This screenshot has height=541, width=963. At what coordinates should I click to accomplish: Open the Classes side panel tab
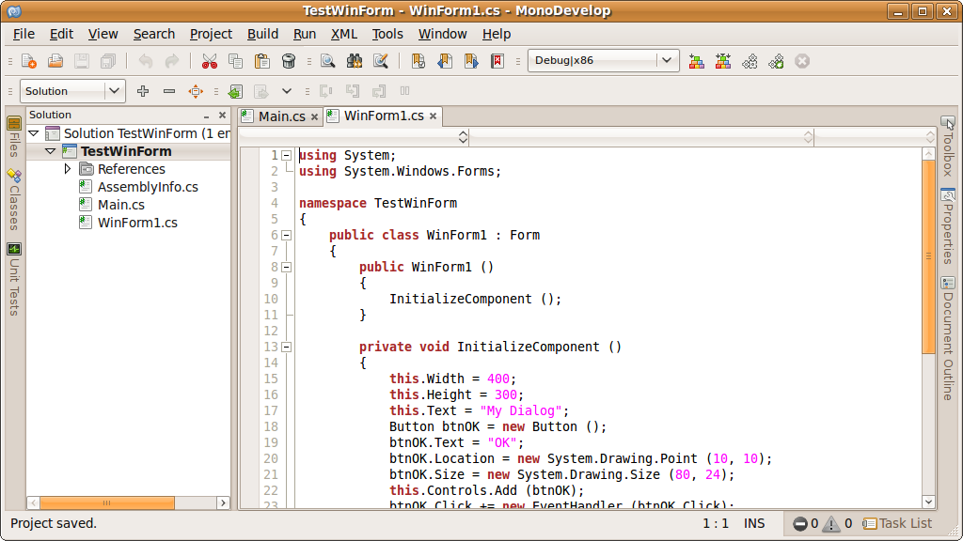click(14, 199)
